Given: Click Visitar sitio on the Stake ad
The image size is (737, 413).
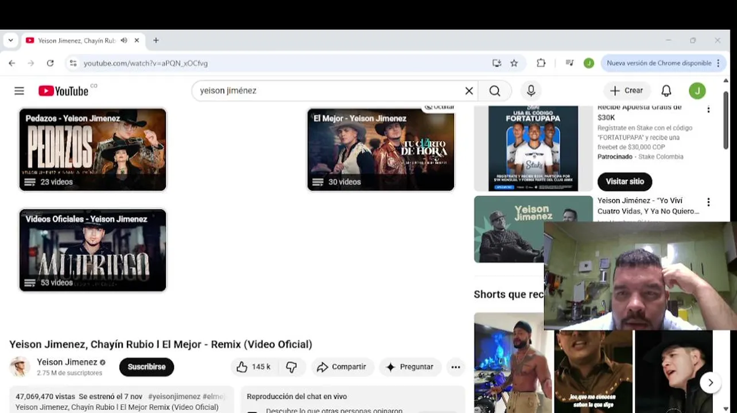Looking at the screenshot, I should [x=624, y=181].
